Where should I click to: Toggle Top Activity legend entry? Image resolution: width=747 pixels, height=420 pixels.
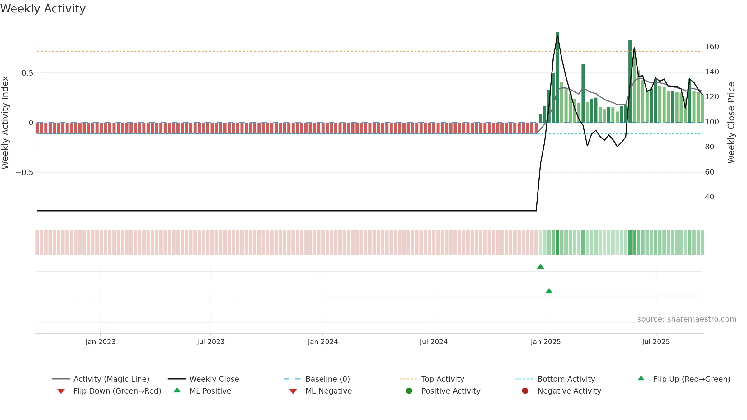[x=432, y=379]
